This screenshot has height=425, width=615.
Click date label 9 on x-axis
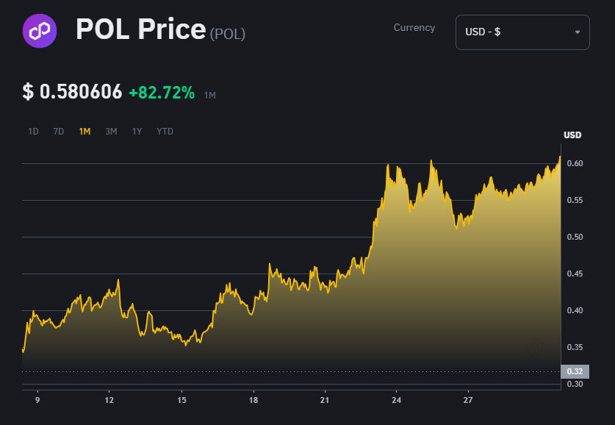(x=37, y=400)
